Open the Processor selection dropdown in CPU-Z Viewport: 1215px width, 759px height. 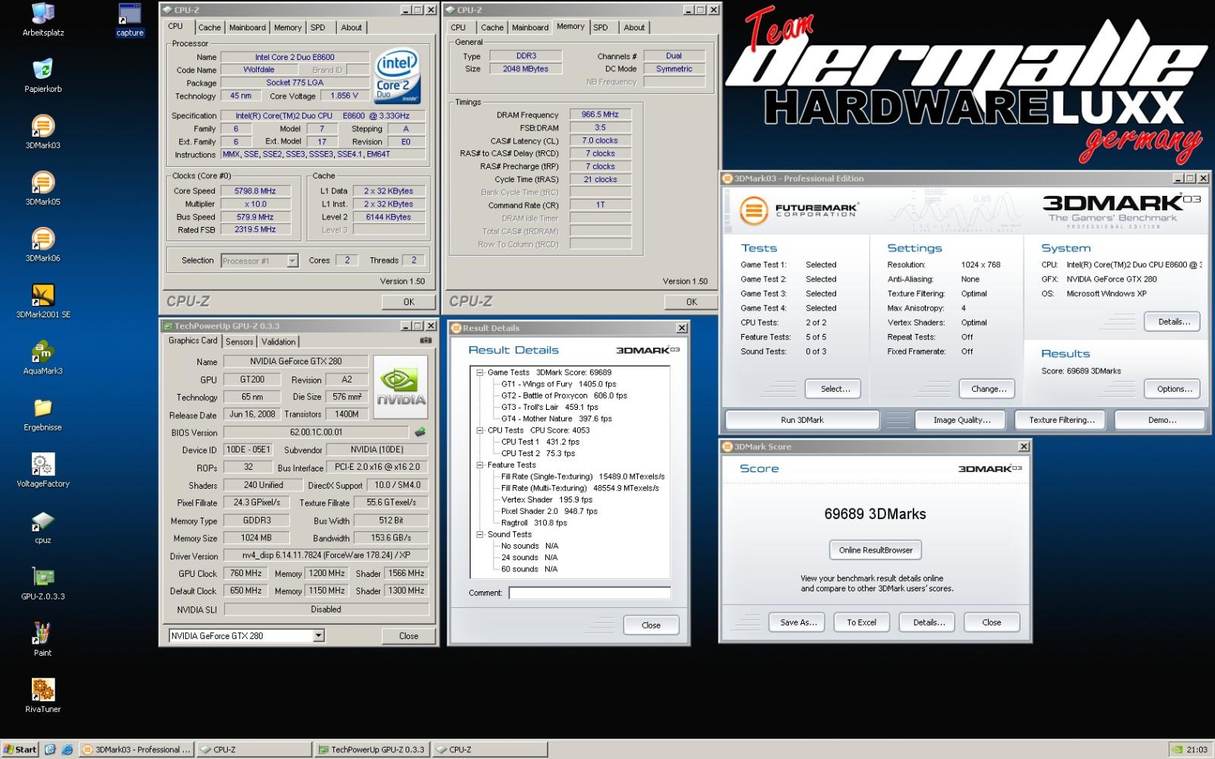tap(292, 261)
